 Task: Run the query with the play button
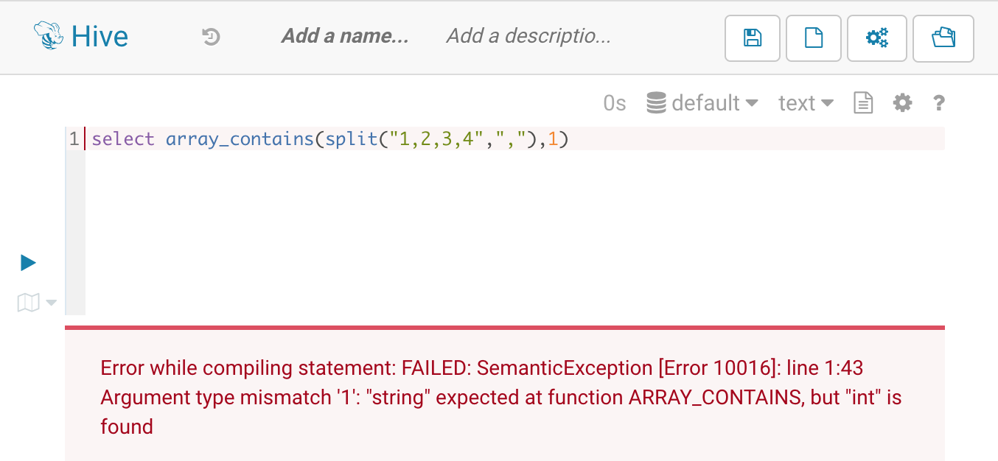[28, 262]
